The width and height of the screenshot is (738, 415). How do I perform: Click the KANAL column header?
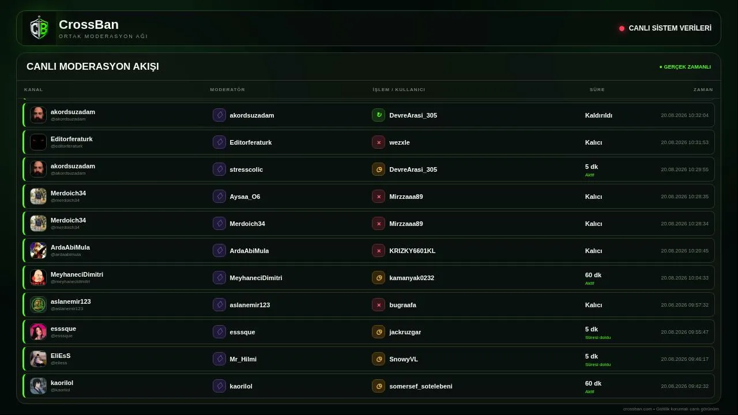click(33, 89)
